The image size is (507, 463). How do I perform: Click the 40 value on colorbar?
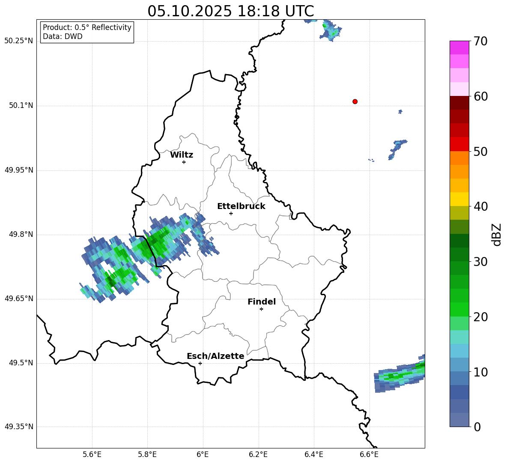click(480, 206)
